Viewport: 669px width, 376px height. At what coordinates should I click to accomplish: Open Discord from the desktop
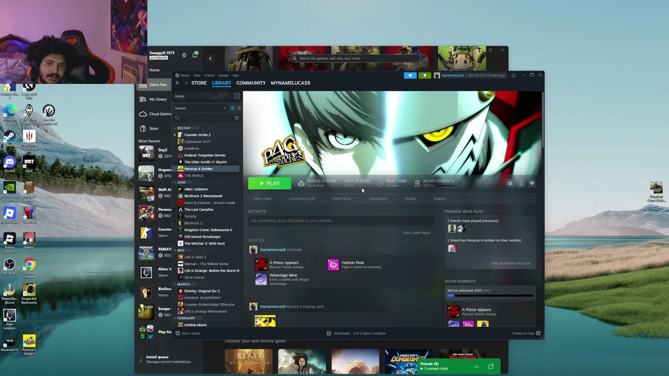click(9, 165)
